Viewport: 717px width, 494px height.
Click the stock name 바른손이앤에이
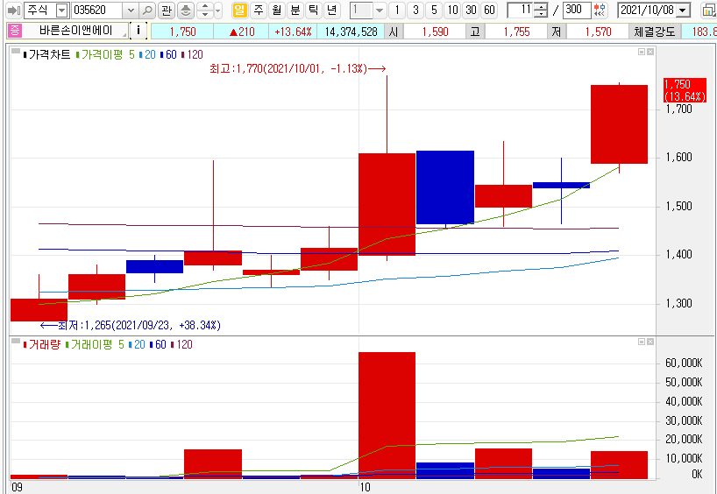(75, 31)
